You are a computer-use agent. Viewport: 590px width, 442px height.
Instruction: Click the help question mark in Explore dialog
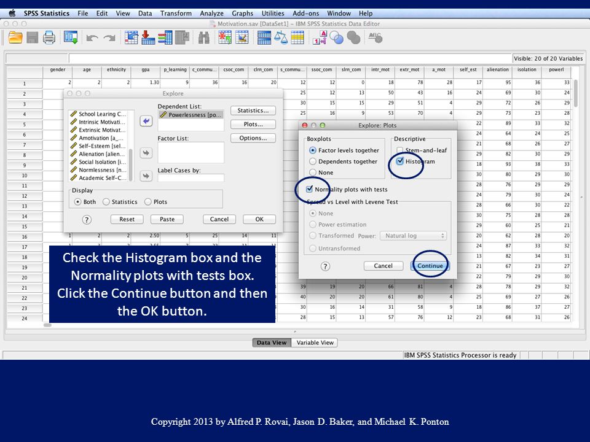pyautogui.click(x=87, y=220)
